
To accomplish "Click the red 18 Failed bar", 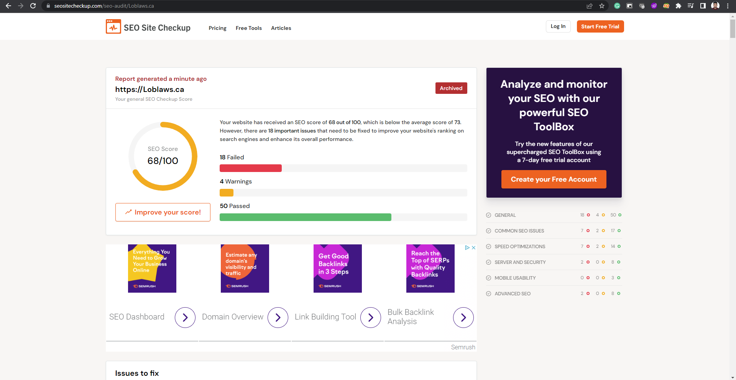I will [x=251, y=168].
